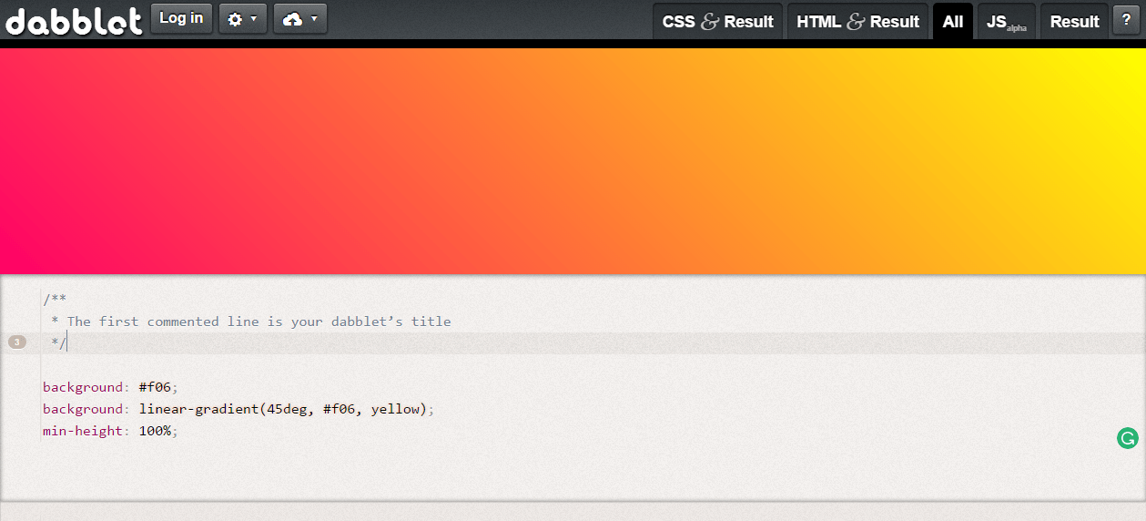
Task: Switch to the JS alpha tab
Action: (1006, 22)
